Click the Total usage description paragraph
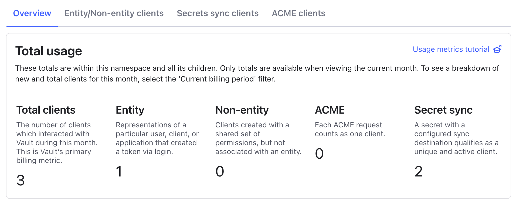The width and height of the screenshot is (516, 204). coord(257,73)
